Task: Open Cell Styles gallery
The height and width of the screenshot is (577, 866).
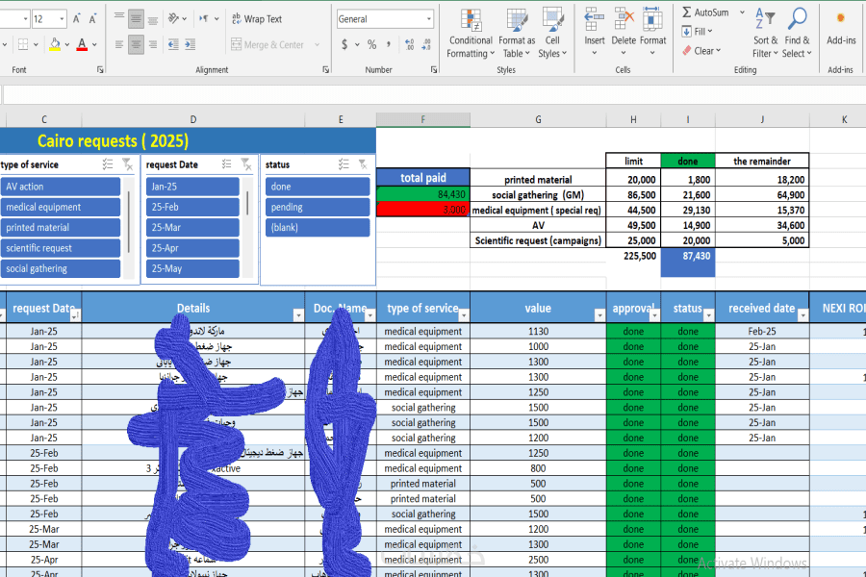Action: (552, 34)
